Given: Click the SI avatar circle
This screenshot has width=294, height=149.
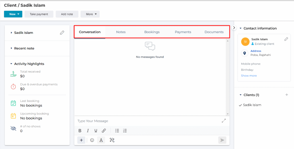Looking at the screenshot, I should point(245,42).
